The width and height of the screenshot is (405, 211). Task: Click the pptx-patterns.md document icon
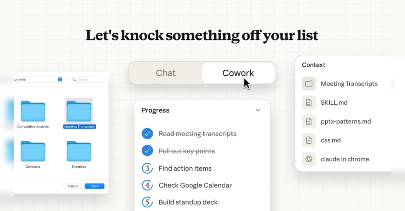[308, 121]
